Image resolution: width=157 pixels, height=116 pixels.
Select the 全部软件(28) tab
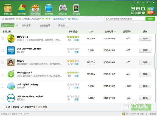coord(8,25)
